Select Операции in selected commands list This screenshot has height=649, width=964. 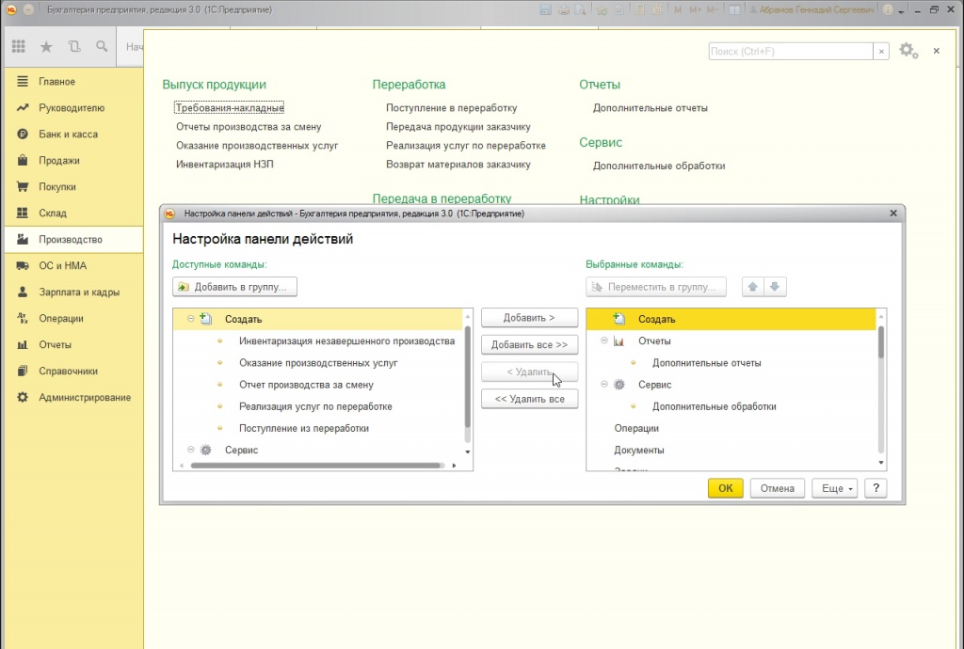point(636,428)
